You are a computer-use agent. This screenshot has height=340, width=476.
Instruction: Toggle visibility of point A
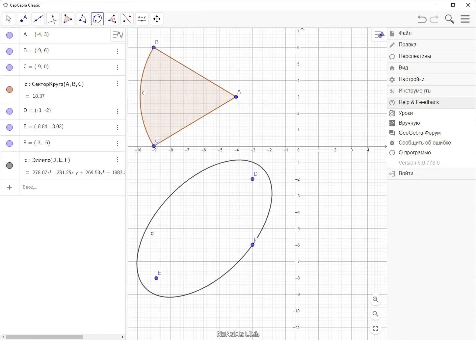(x=10, y=35)
